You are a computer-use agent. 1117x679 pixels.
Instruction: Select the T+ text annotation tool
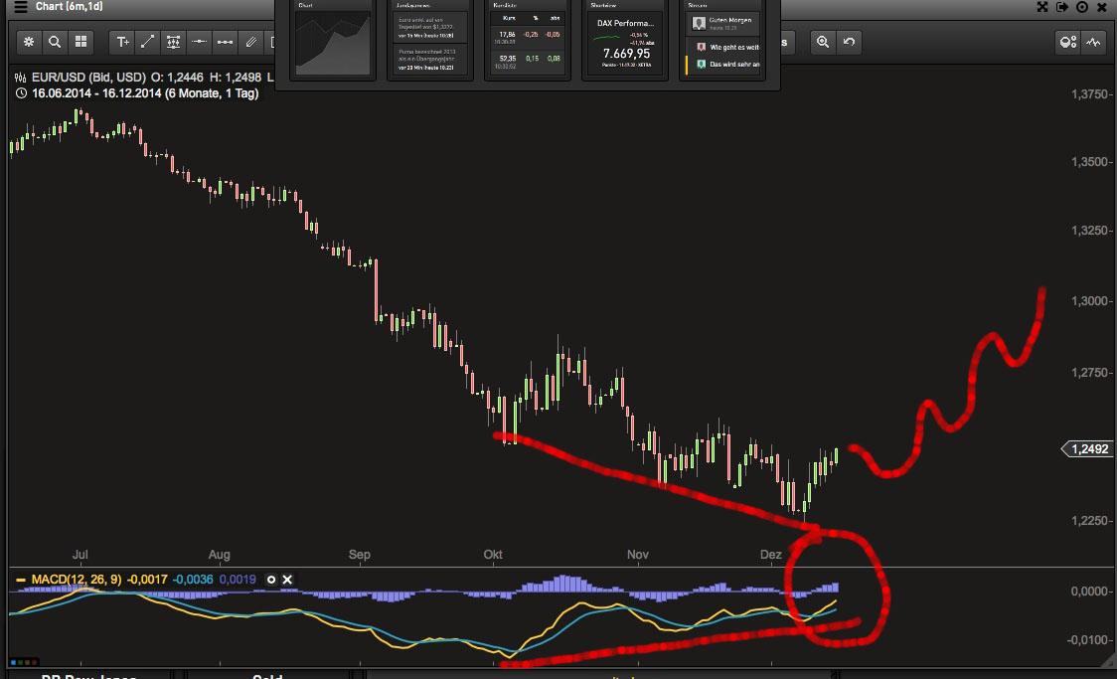(122, 42)
